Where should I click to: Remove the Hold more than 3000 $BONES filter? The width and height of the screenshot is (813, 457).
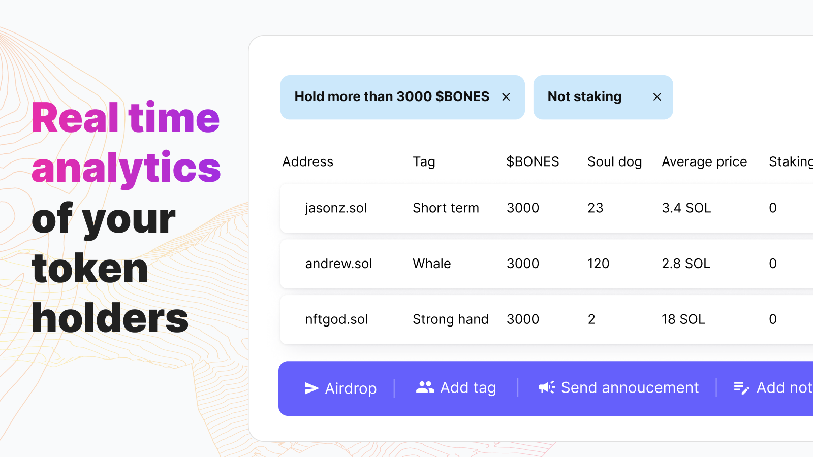coord(506,97)
